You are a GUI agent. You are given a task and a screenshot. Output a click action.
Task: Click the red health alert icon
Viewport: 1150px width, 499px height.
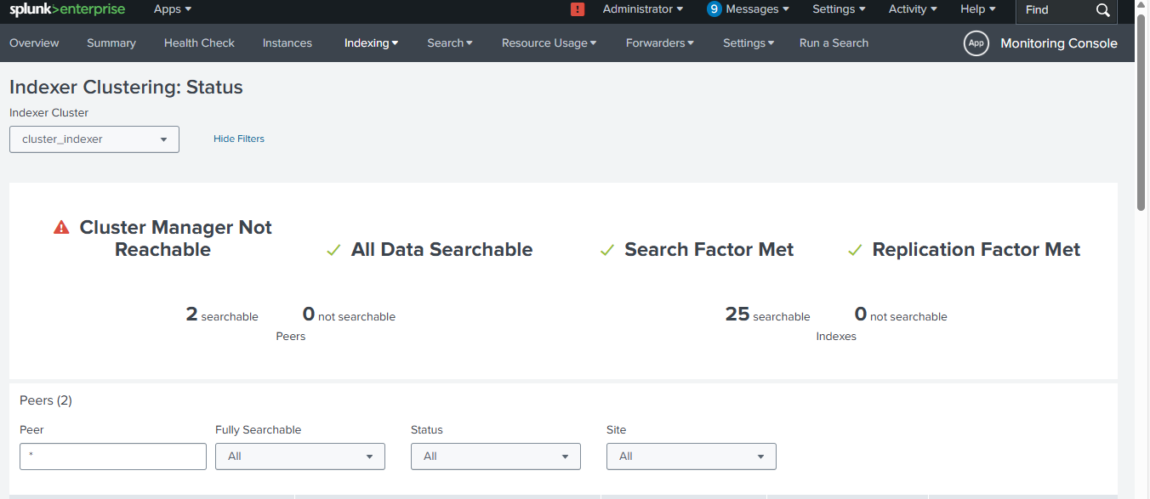578,9
